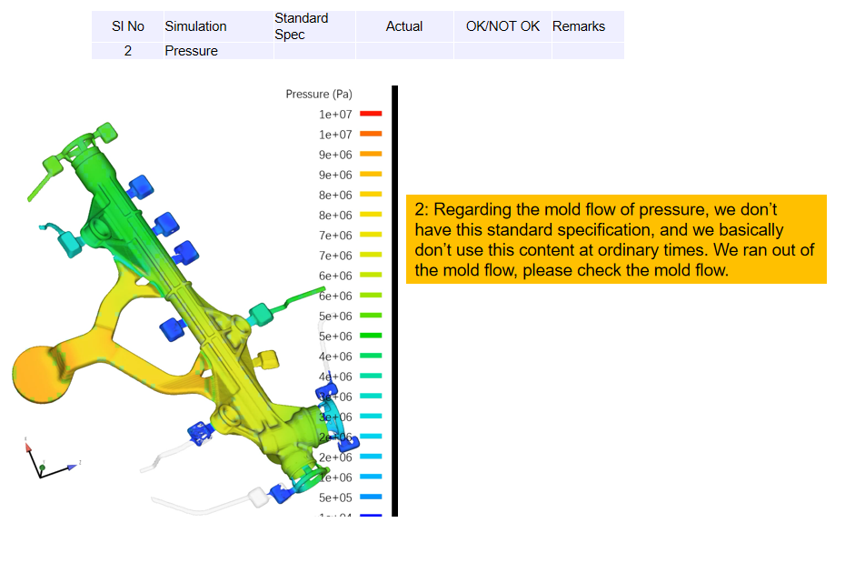This screenshot has width=865, height=583.
Task: Select the yellow mold flow note text box
Action: pos(616,239)
